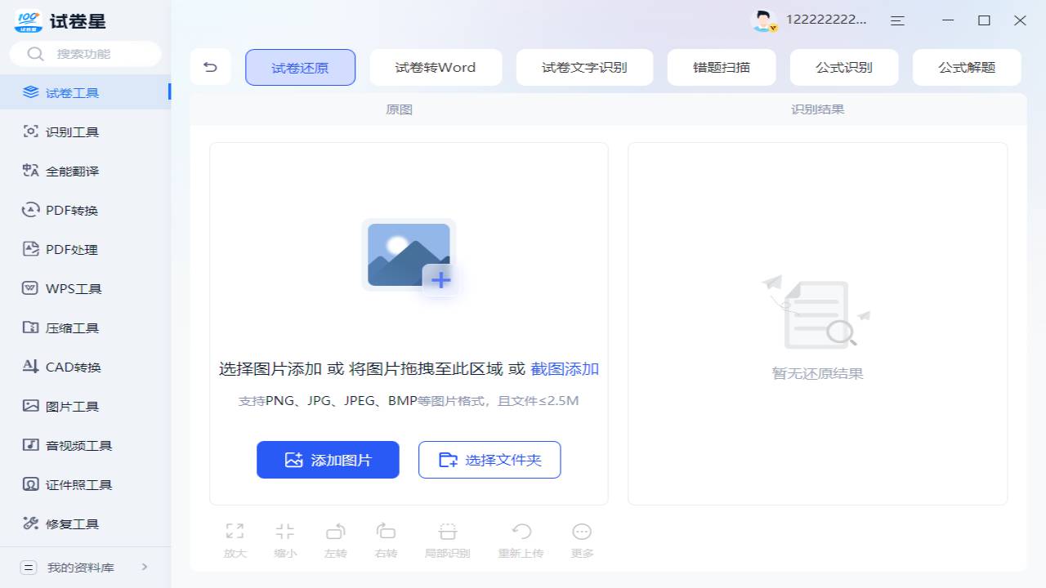Click the 添加图片 button
The image size is (1046, 588).
[328, 460]
